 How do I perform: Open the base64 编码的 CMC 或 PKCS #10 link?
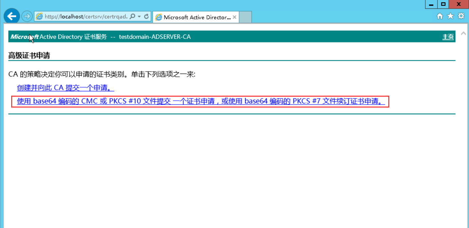[201, 101]
